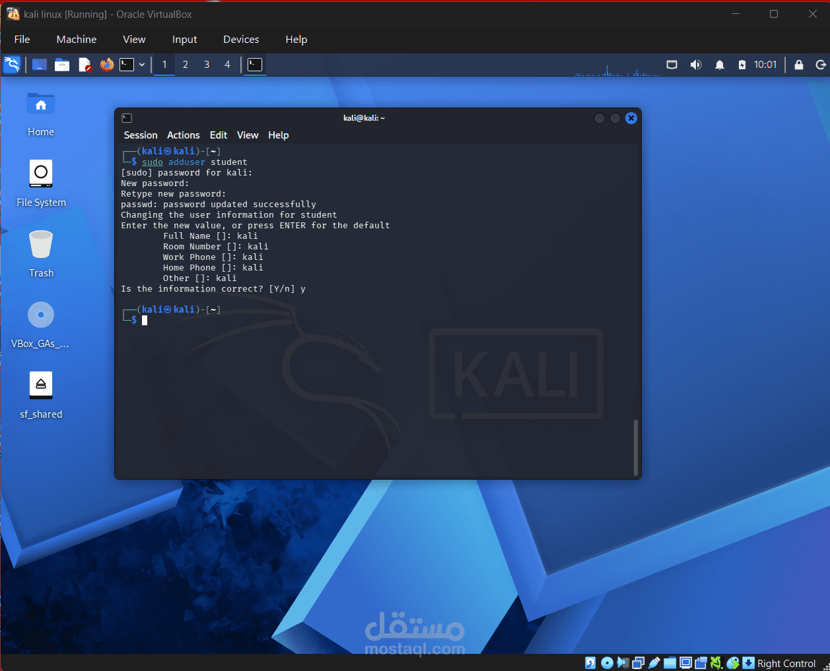
Task: Switch to workspace 3
Action: pyautogui.click(x=207, y=65)
